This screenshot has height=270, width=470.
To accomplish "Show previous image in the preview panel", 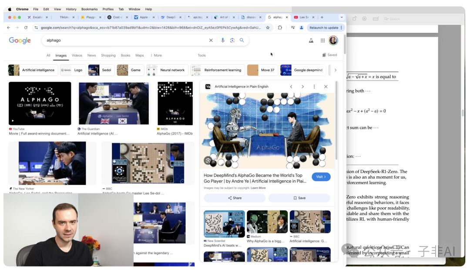I will point(291,86).
